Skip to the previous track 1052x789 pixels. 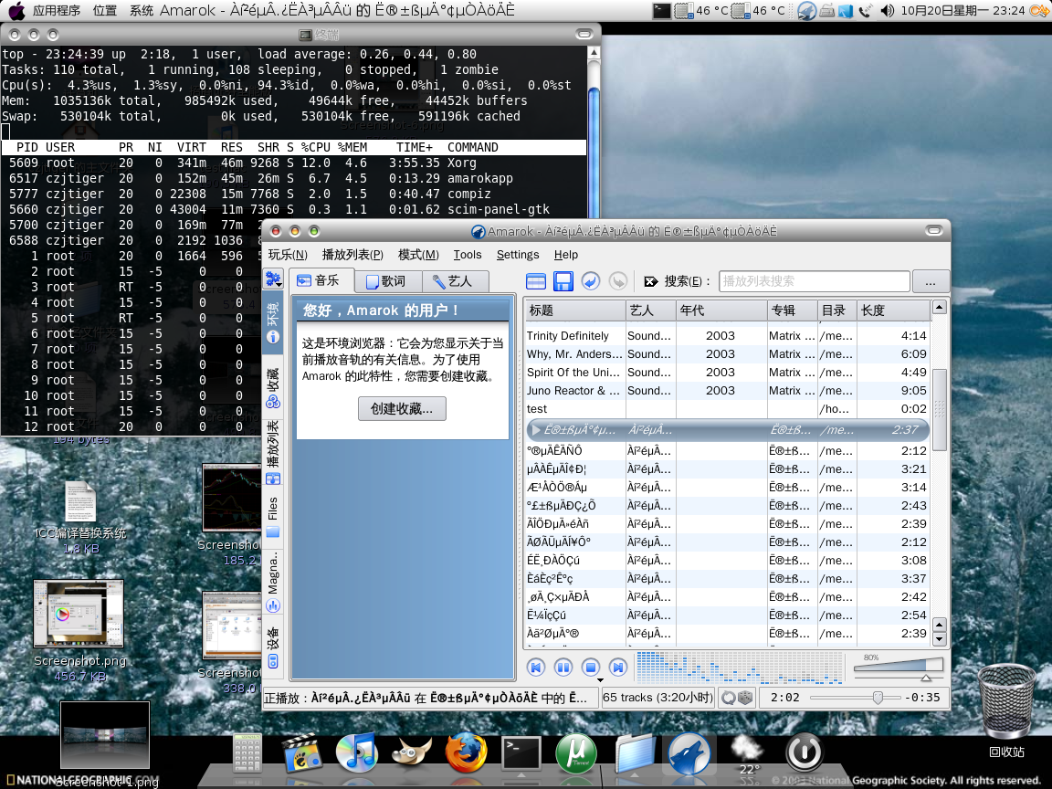[535, 667]
